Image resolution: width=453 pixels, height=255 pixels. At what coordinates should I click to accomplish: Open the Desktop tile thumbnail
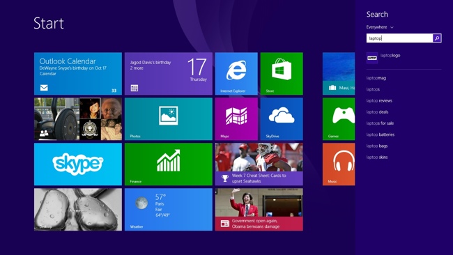[x=78, y=210]
